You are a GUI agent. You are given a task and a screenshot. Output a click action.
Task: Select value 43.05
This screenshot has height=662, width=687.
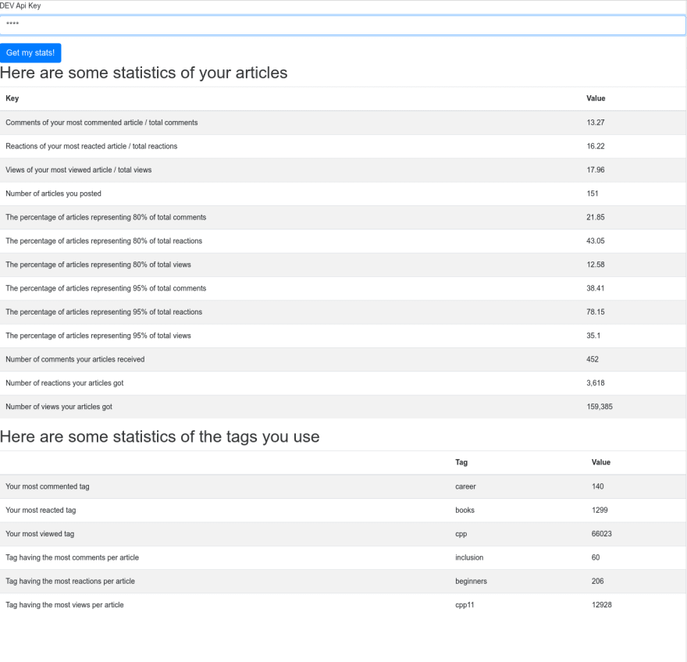click(x=596, y=241)
